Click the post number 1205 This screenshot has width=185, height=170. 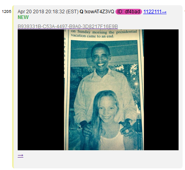click(6, 12)
